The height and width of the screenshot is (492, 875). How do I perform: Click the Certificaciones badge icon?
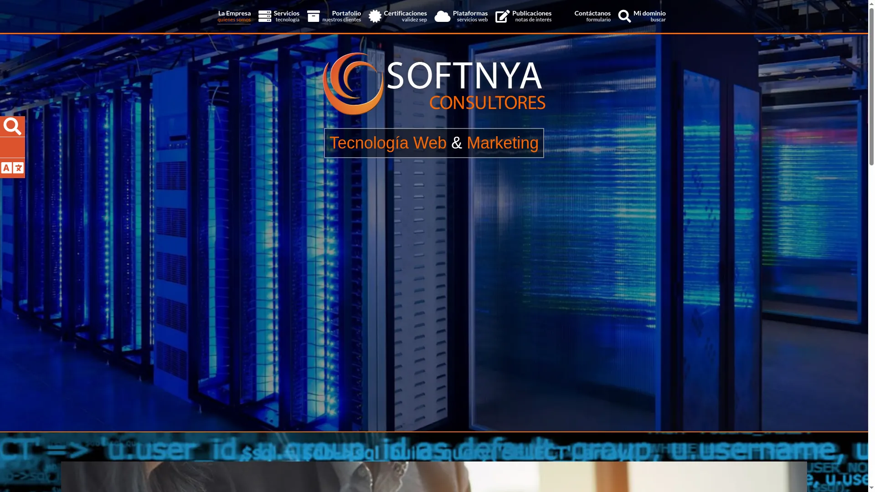pos(375,16)
